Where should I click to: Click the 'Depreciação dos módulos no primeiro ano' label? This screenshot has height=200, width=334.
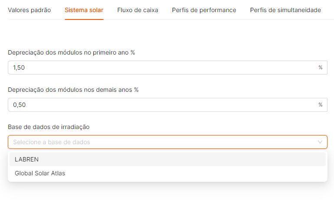72,52
